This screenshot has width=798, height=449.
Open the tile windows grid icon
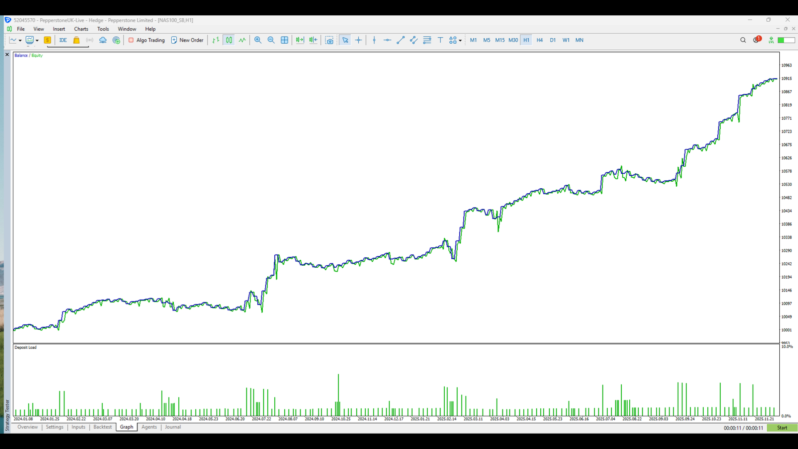(284, 40)
